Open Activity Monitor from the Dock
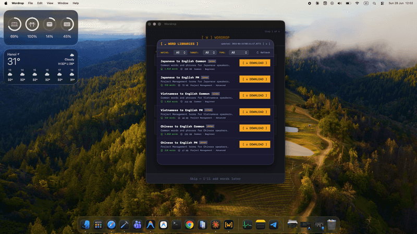The image size is (417, 234). coord(247,225)
